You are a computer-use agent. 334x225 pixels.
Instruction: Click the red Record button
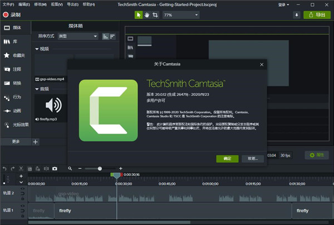coord(12,15)
